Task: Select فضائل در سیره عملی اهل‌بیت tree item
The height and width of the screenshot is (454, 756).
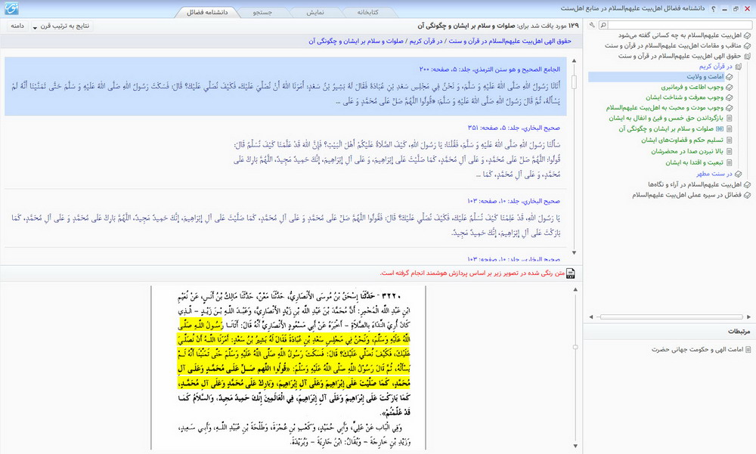Action: coord(687,195)
